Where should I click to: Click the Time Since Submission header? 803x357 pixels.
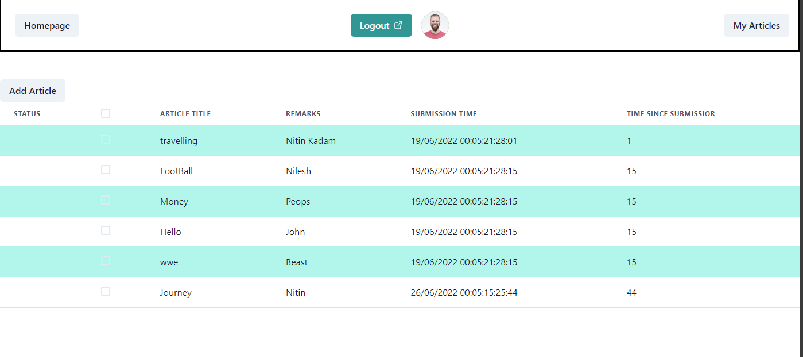click(x=671, y=114)
